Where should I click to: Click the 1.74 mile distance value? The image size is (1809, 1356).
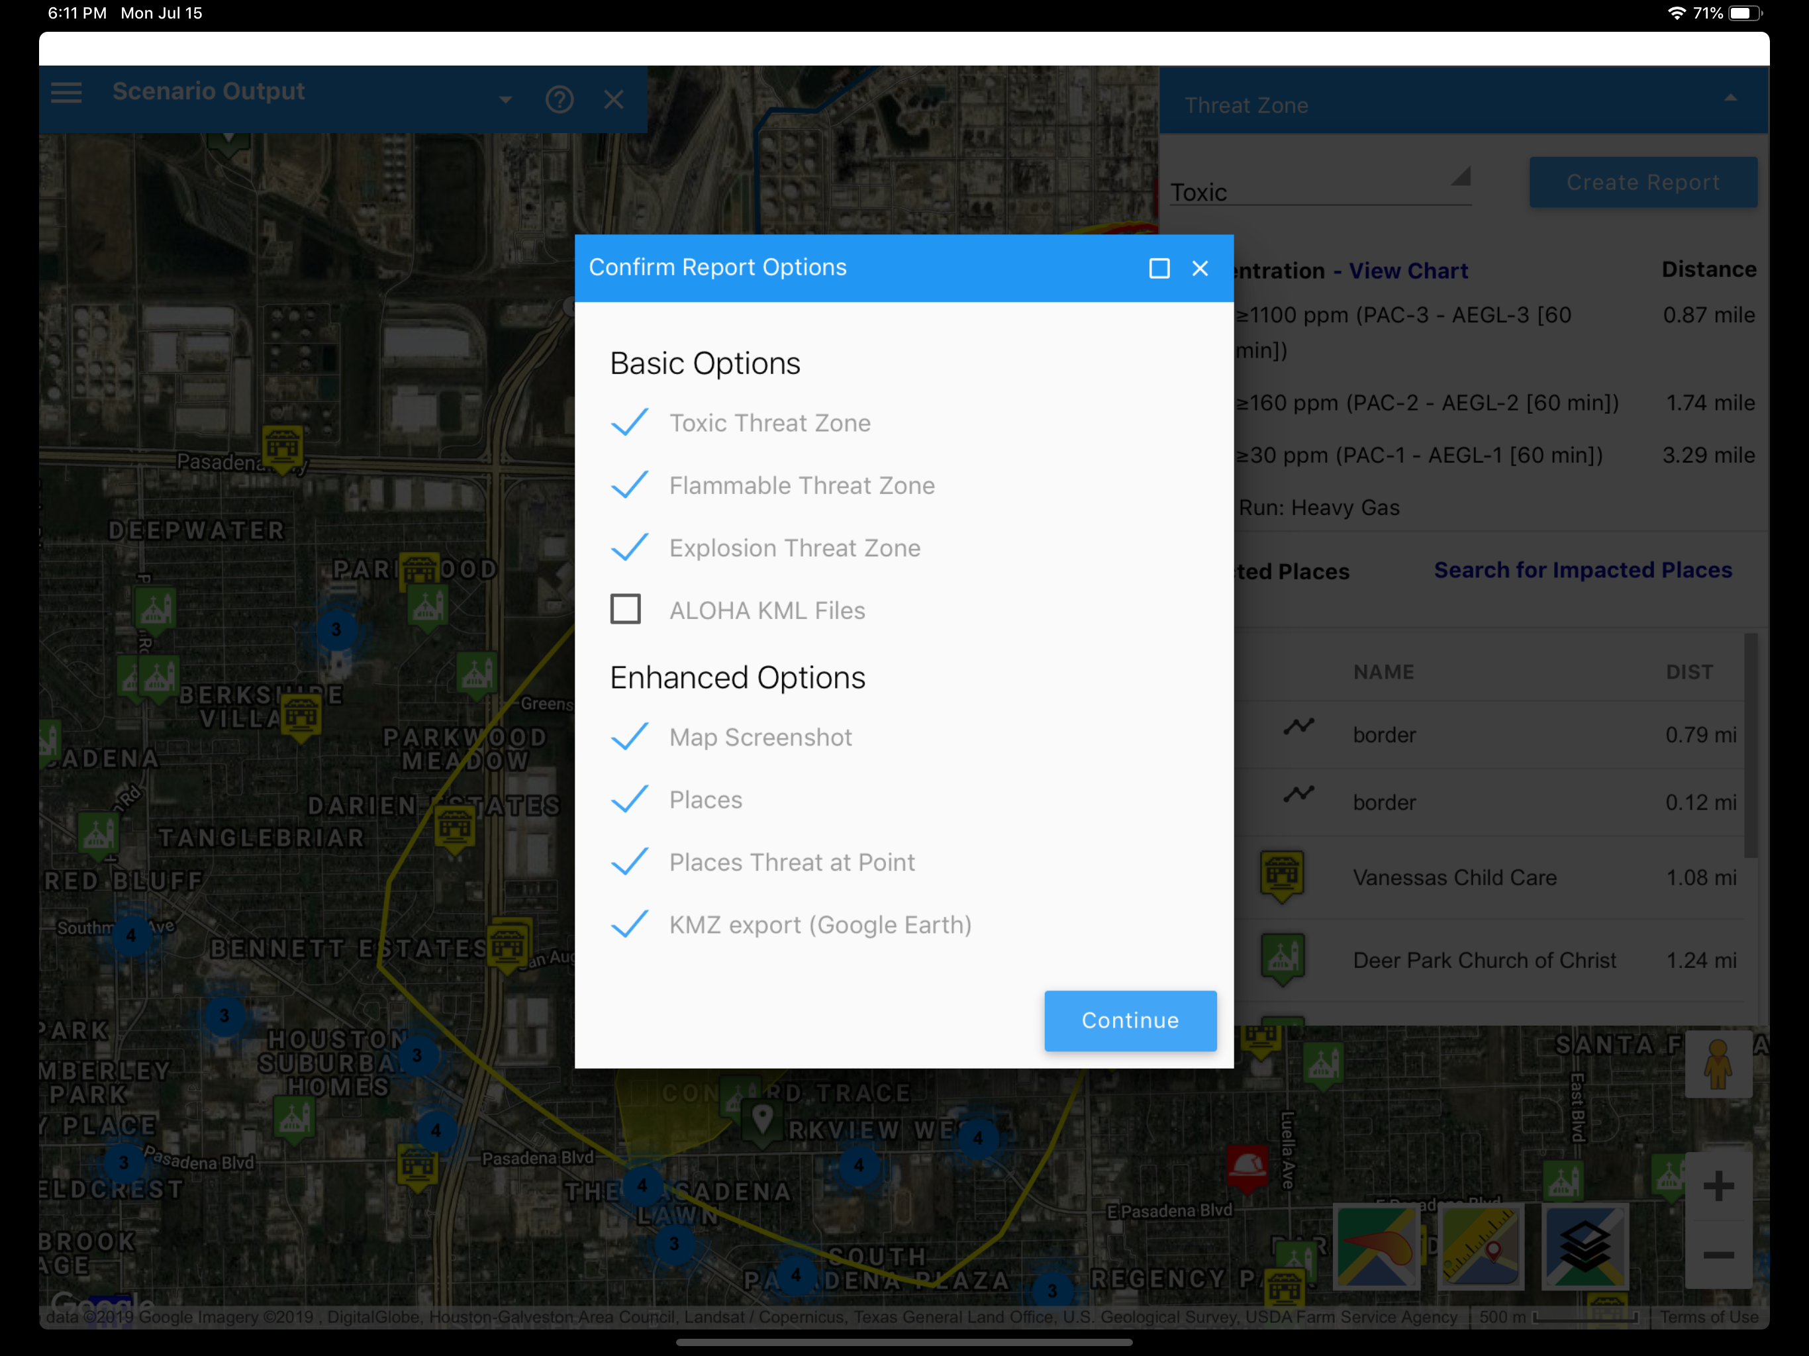coord(1710,403)
